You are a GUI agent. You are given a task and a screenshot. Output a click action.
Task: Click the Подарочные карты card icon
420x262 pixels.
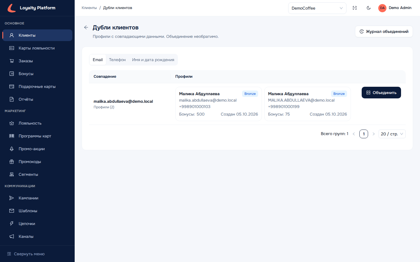pos(12,86)
